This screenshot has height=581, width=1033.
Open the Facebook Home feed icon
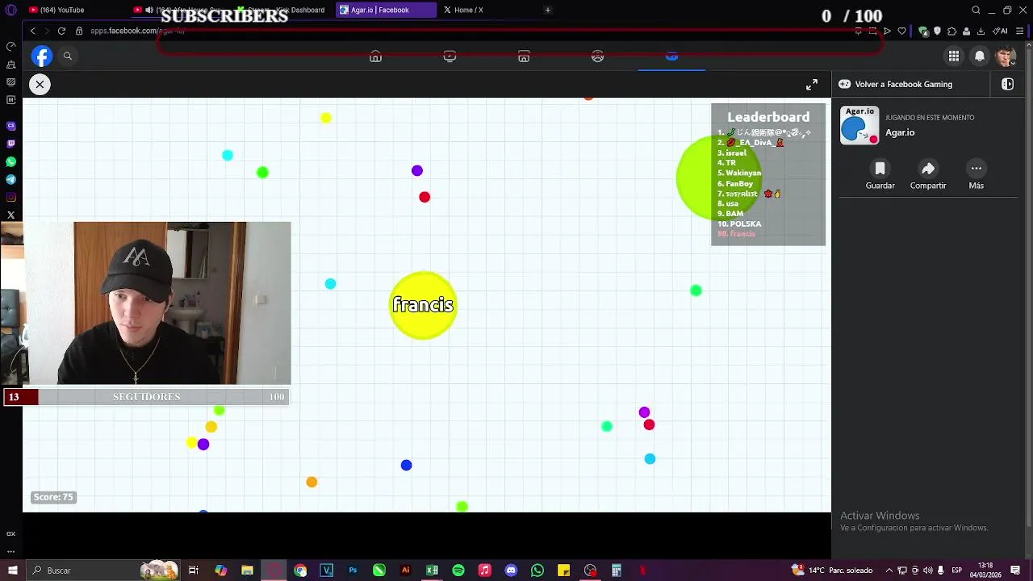click(375, 56)
